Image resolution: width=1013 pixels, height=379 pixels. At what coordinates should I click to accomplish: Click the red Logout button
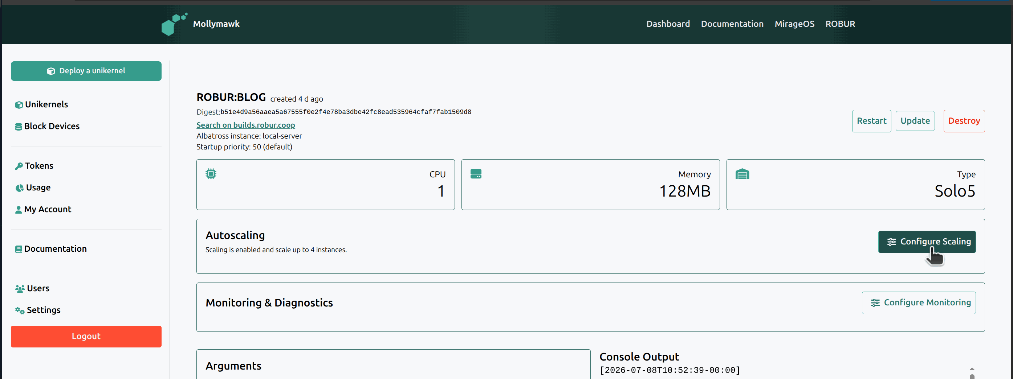86,337
